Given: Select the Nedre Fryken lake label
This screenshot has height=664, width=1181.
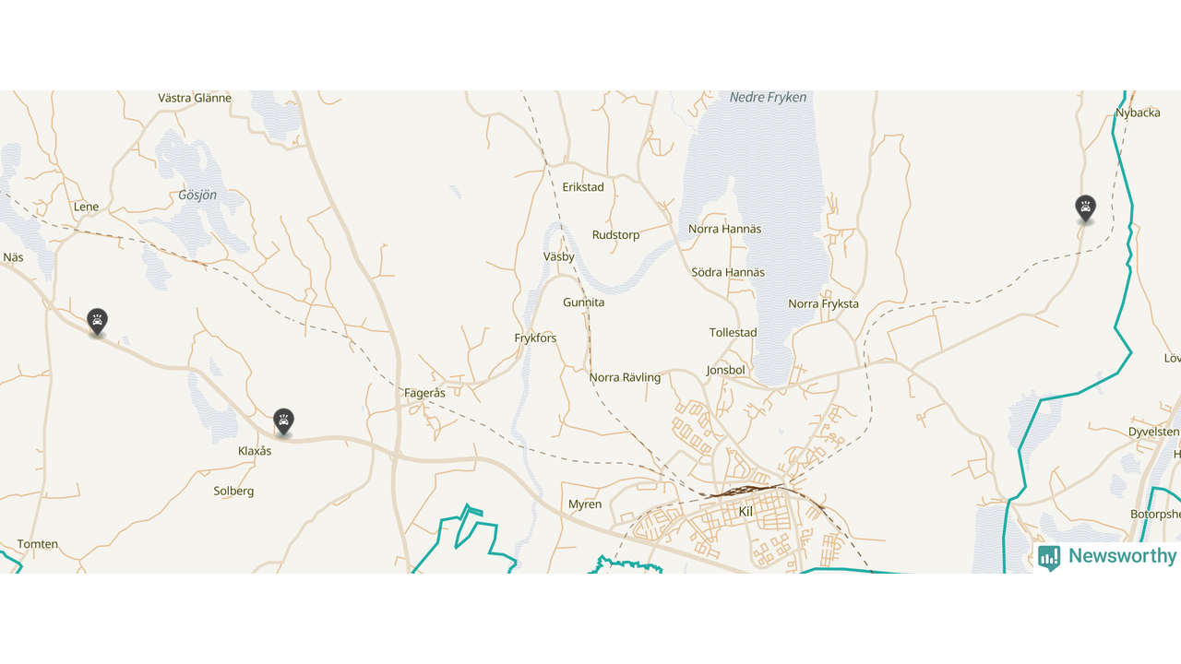Looking at the screenshot, I should pyautogui.click(x=768, y=97).
